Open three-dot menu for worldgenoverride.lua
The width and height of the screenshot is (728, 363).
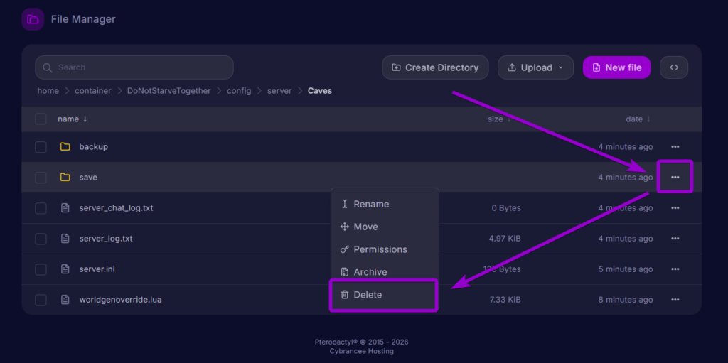pyautogui.click(x=675, y=300)
